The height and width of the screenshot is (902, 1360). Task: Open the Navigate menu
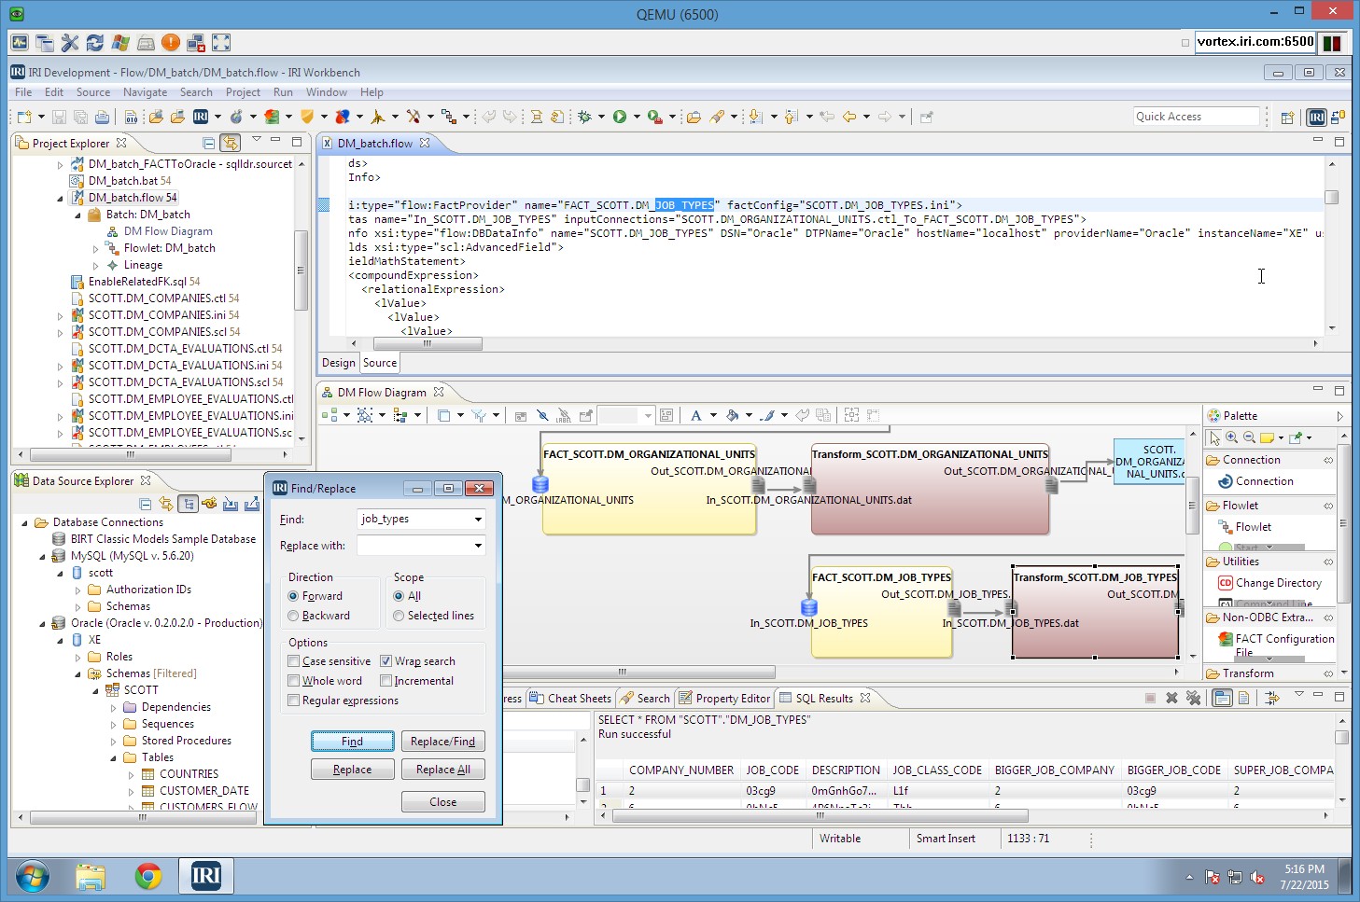(145, 92)
